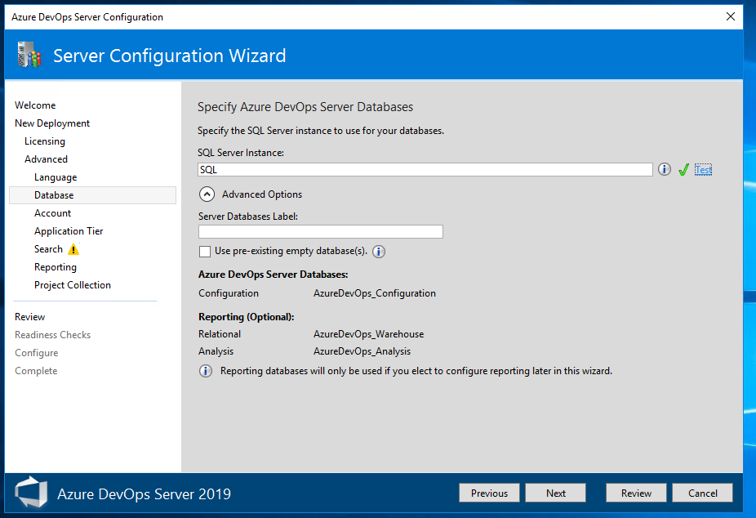Click the AzureDevOps_Analysis database name

point(362,351)
